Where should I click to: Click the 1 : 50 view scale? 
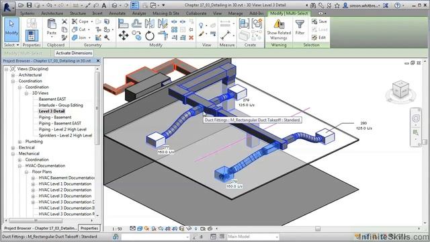[x=117, y=229]
